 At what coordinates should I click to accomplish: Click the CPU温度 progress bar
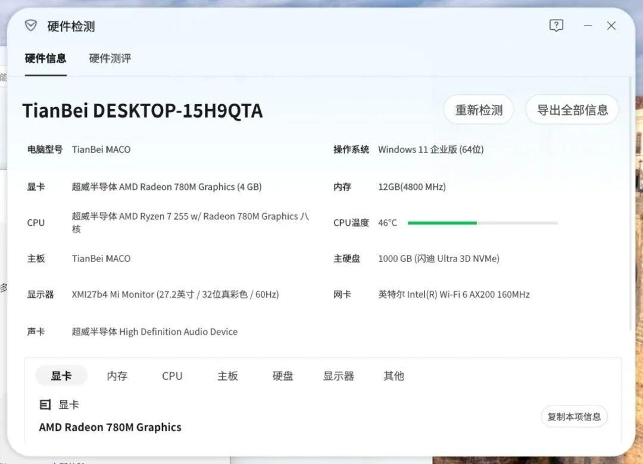[483, 223]
